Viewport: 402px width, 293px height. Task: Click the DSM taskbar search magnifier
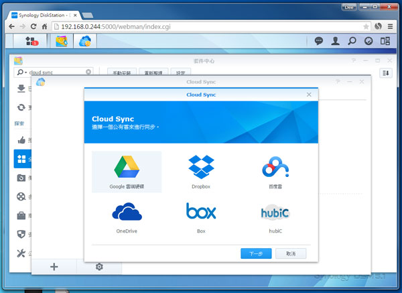point(352,41)
